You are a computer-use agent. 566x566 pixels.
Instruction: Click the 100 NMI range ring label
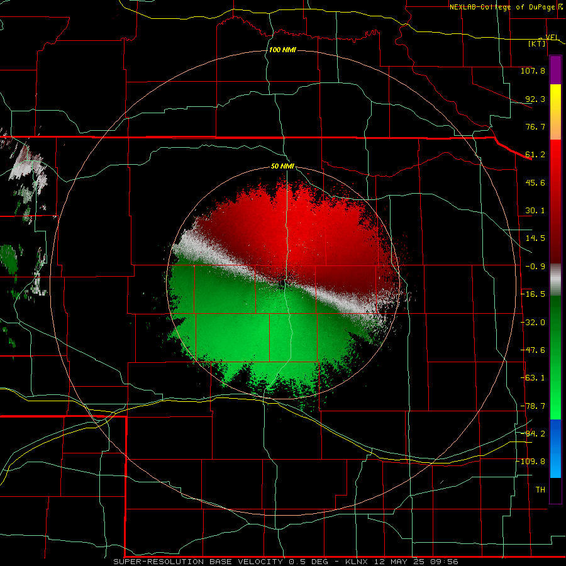282,50
